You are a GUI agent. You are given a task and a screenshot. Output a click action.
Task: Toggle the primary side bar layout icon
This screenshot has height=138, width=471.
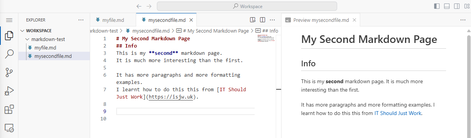[437, 6]
